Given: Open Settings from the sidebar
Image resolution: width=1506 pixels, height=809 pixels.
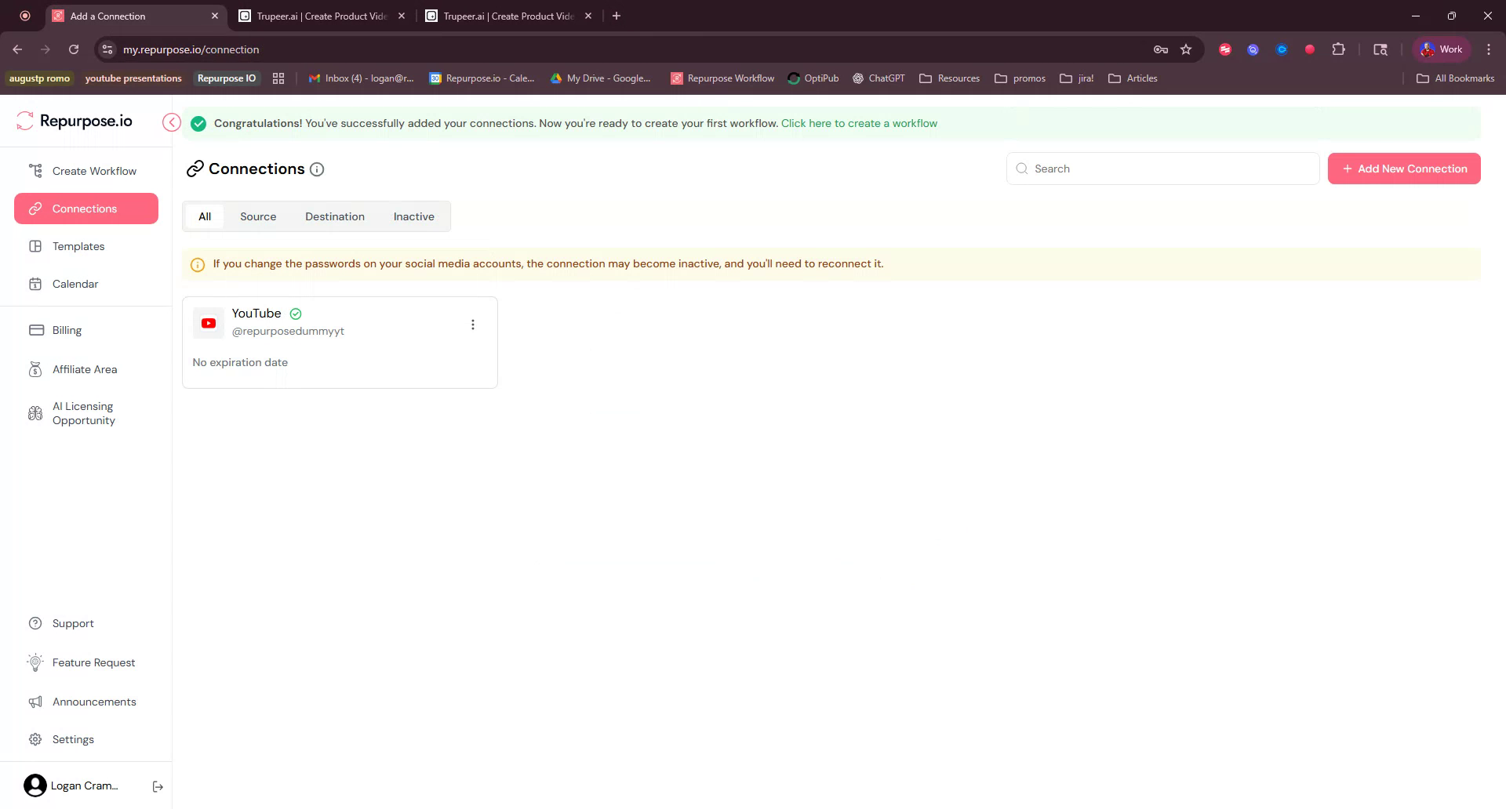Looking at the screenshot, I should pos(72,739).
